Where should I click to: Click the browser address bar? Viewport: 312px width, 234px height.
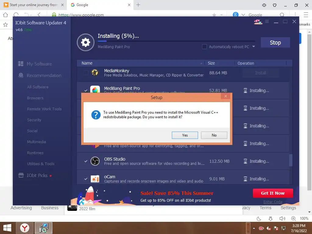(x=129, y=15)
